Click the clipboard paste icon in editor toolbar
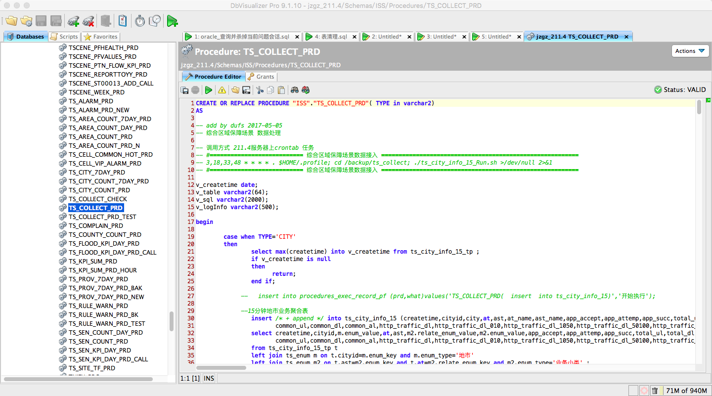The height and width of the screenshot is (396, 712). (281, 90)
